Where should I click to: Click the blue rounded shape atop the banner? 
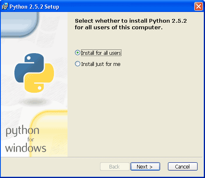(x=20, y=24)
